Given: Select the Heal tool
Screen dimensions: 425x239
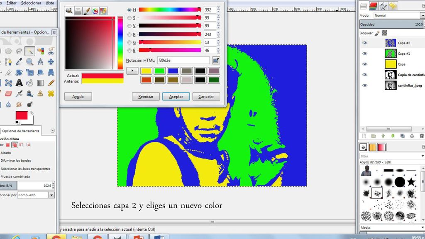Looking at the screenshot, I should 51,94.
